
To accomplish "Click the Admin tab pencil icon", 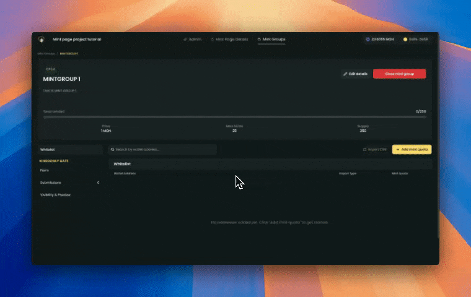I will (x=185, y=40).
